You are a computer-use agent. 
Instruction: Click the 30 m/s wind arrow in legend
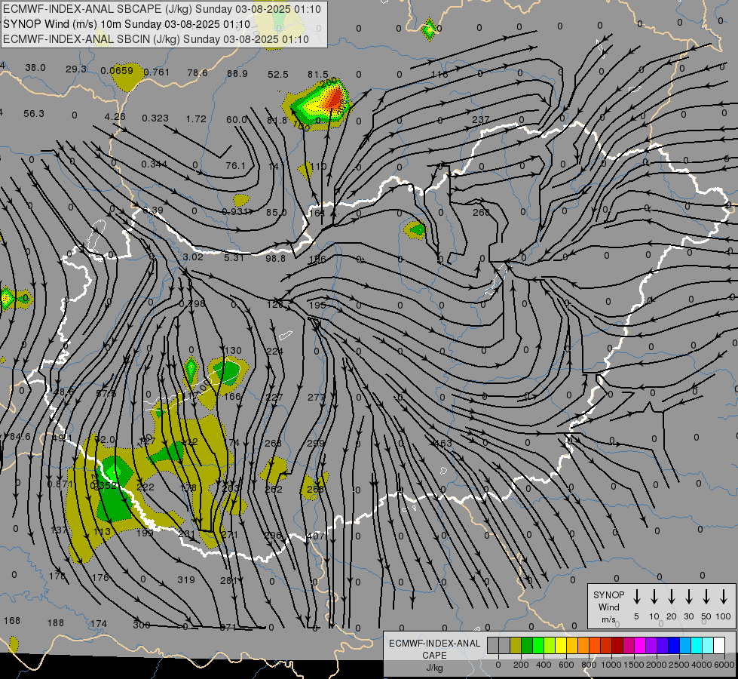tap(688, 597)
